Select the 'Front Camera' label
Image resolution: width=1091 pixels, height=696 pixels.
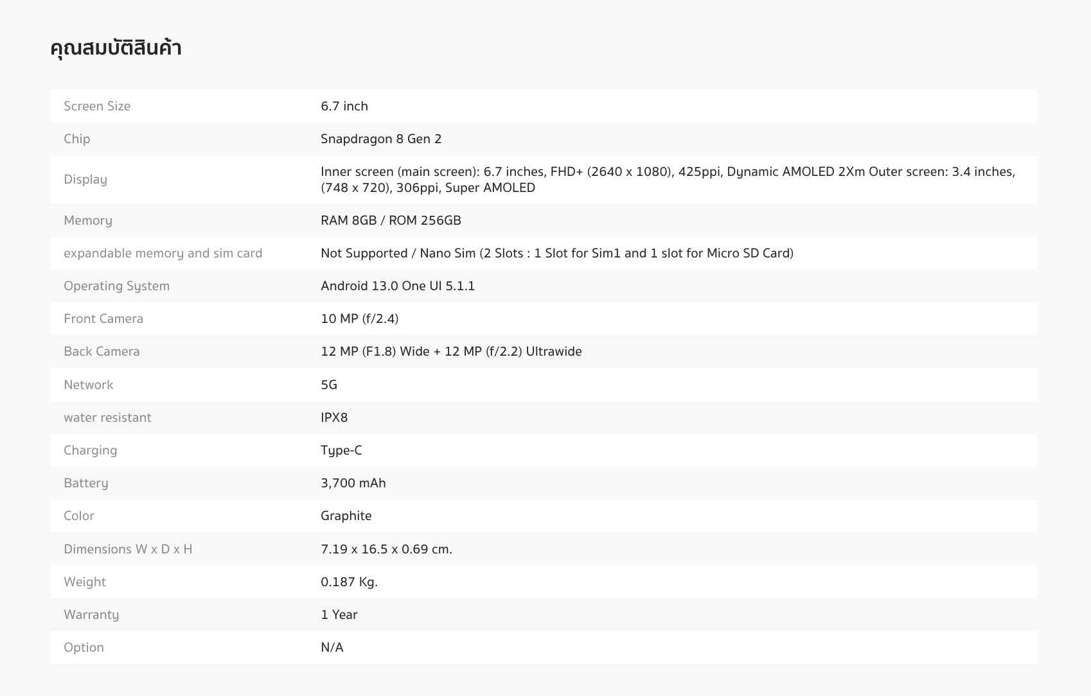point(103,318)
